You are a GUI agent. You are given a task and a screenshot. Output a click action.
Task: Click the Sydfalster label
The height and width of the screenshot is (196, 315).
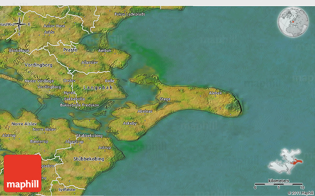[67, 189]
